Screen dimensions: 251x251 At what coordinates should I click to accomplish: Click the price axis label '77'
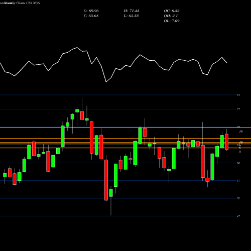[238, 109]
